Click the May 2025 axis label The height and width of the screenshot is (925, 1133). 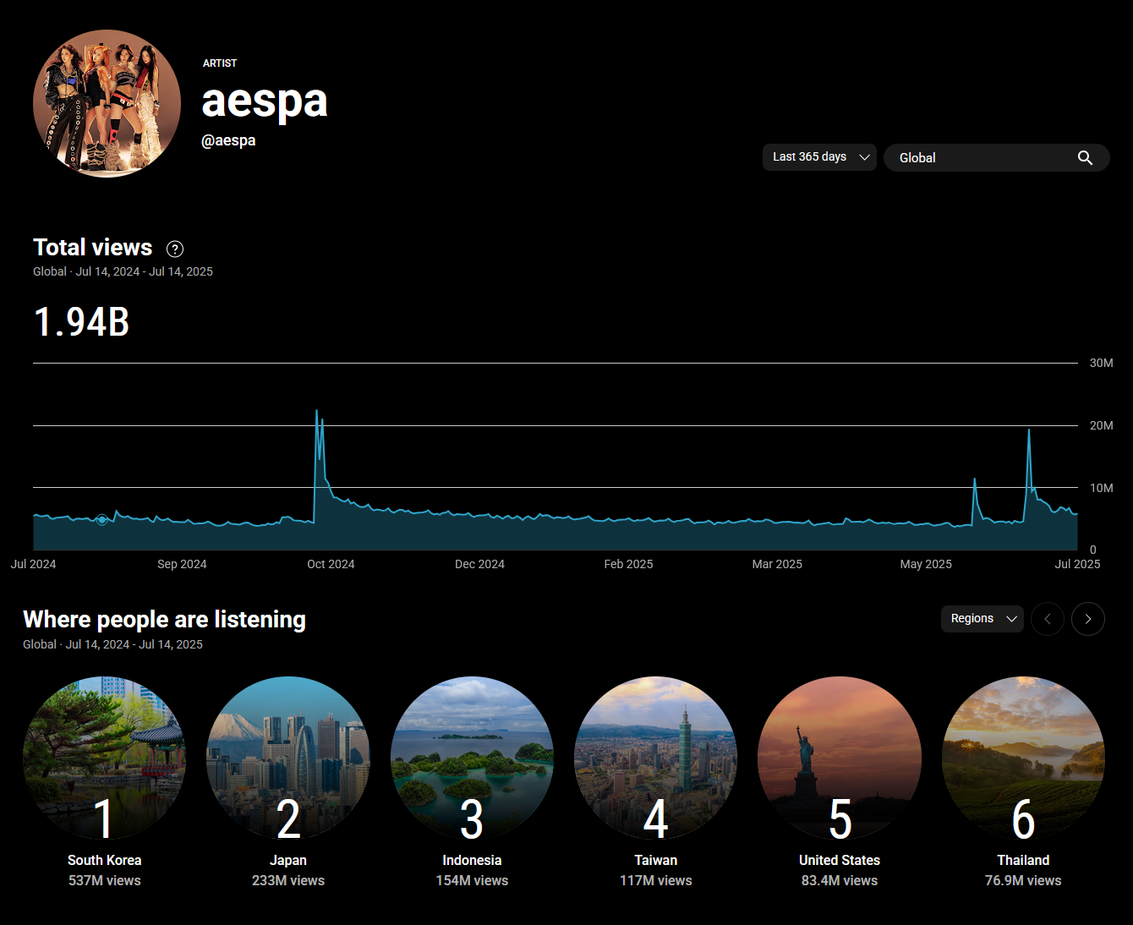[x=926, y=564]
